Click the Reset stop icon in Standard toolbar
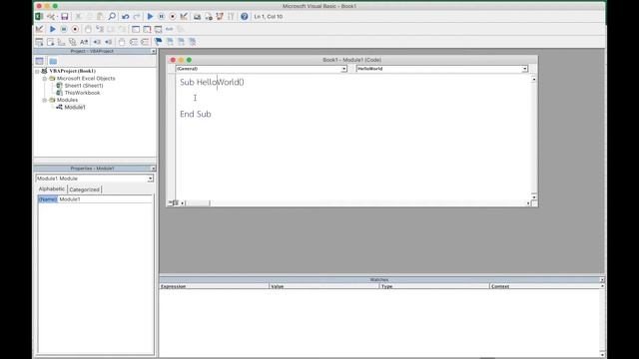The width and height of the screenshot is (639, 359). (173, 17)
